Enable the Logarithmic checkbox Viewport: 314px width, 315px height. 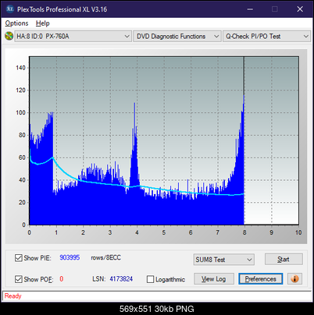click(150, 279)
